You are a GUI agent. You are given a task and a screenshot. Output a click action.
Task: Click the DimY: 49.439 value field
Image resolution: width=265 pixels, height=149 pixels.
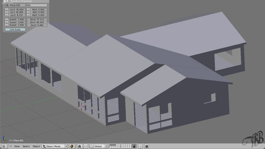[37, 22]
